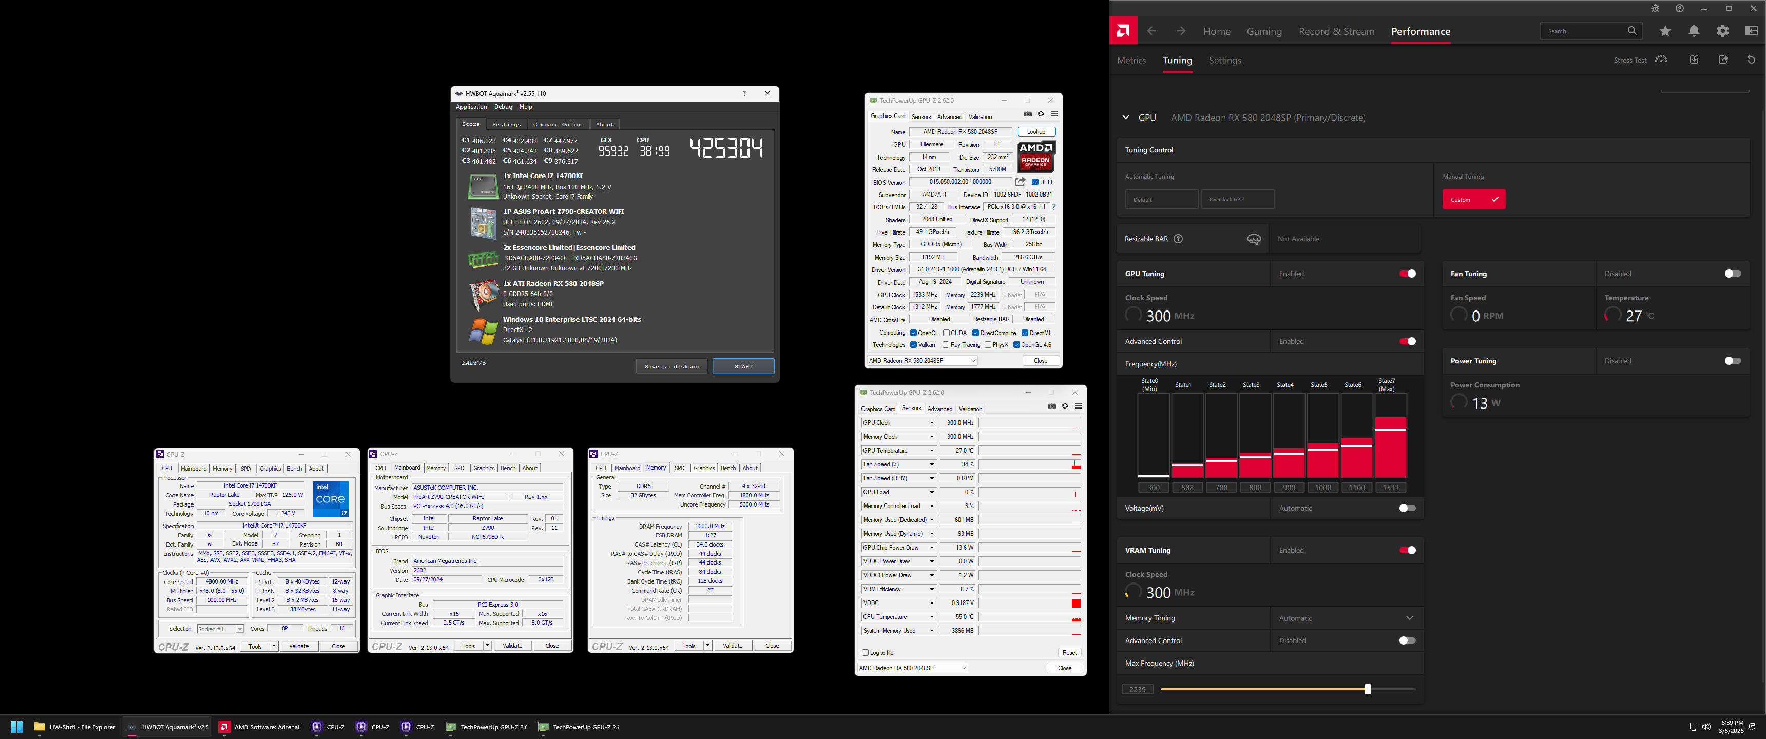
Task: Open GPU selector dropdown in GPU-Z Sensors
Action: (912, 668)
